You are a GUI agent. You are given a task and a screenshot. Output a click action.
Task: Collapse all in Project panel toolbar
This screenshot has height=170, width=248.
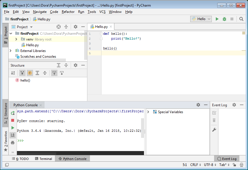[x=66, y=27]
